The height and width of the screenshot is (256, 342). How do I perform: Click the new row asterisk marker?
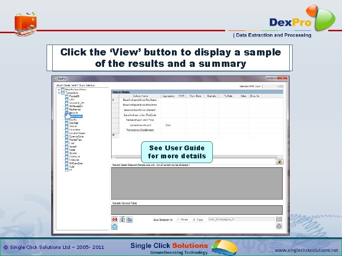point(114,135)
